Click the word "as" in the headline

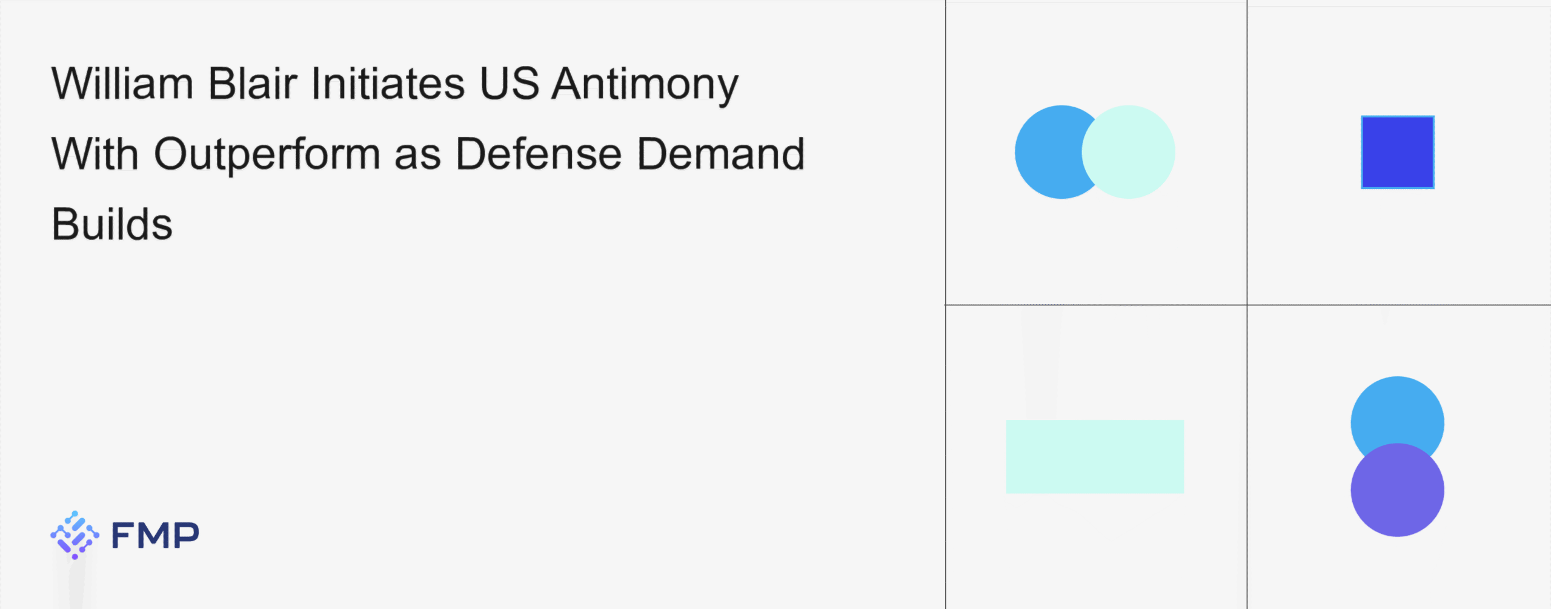(417, 155)
